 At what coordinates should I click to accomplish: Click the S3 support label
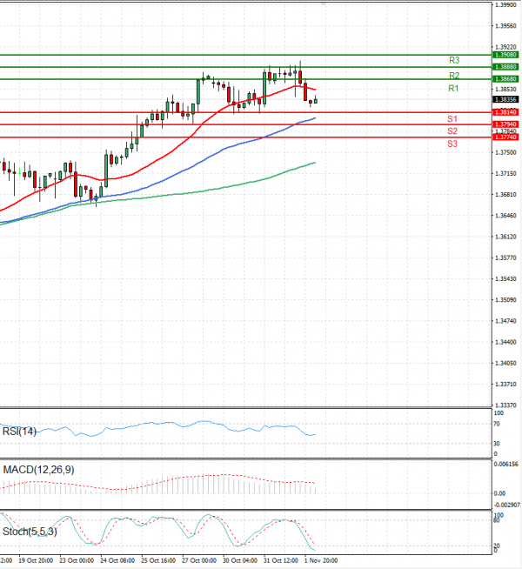pos(452,144)
